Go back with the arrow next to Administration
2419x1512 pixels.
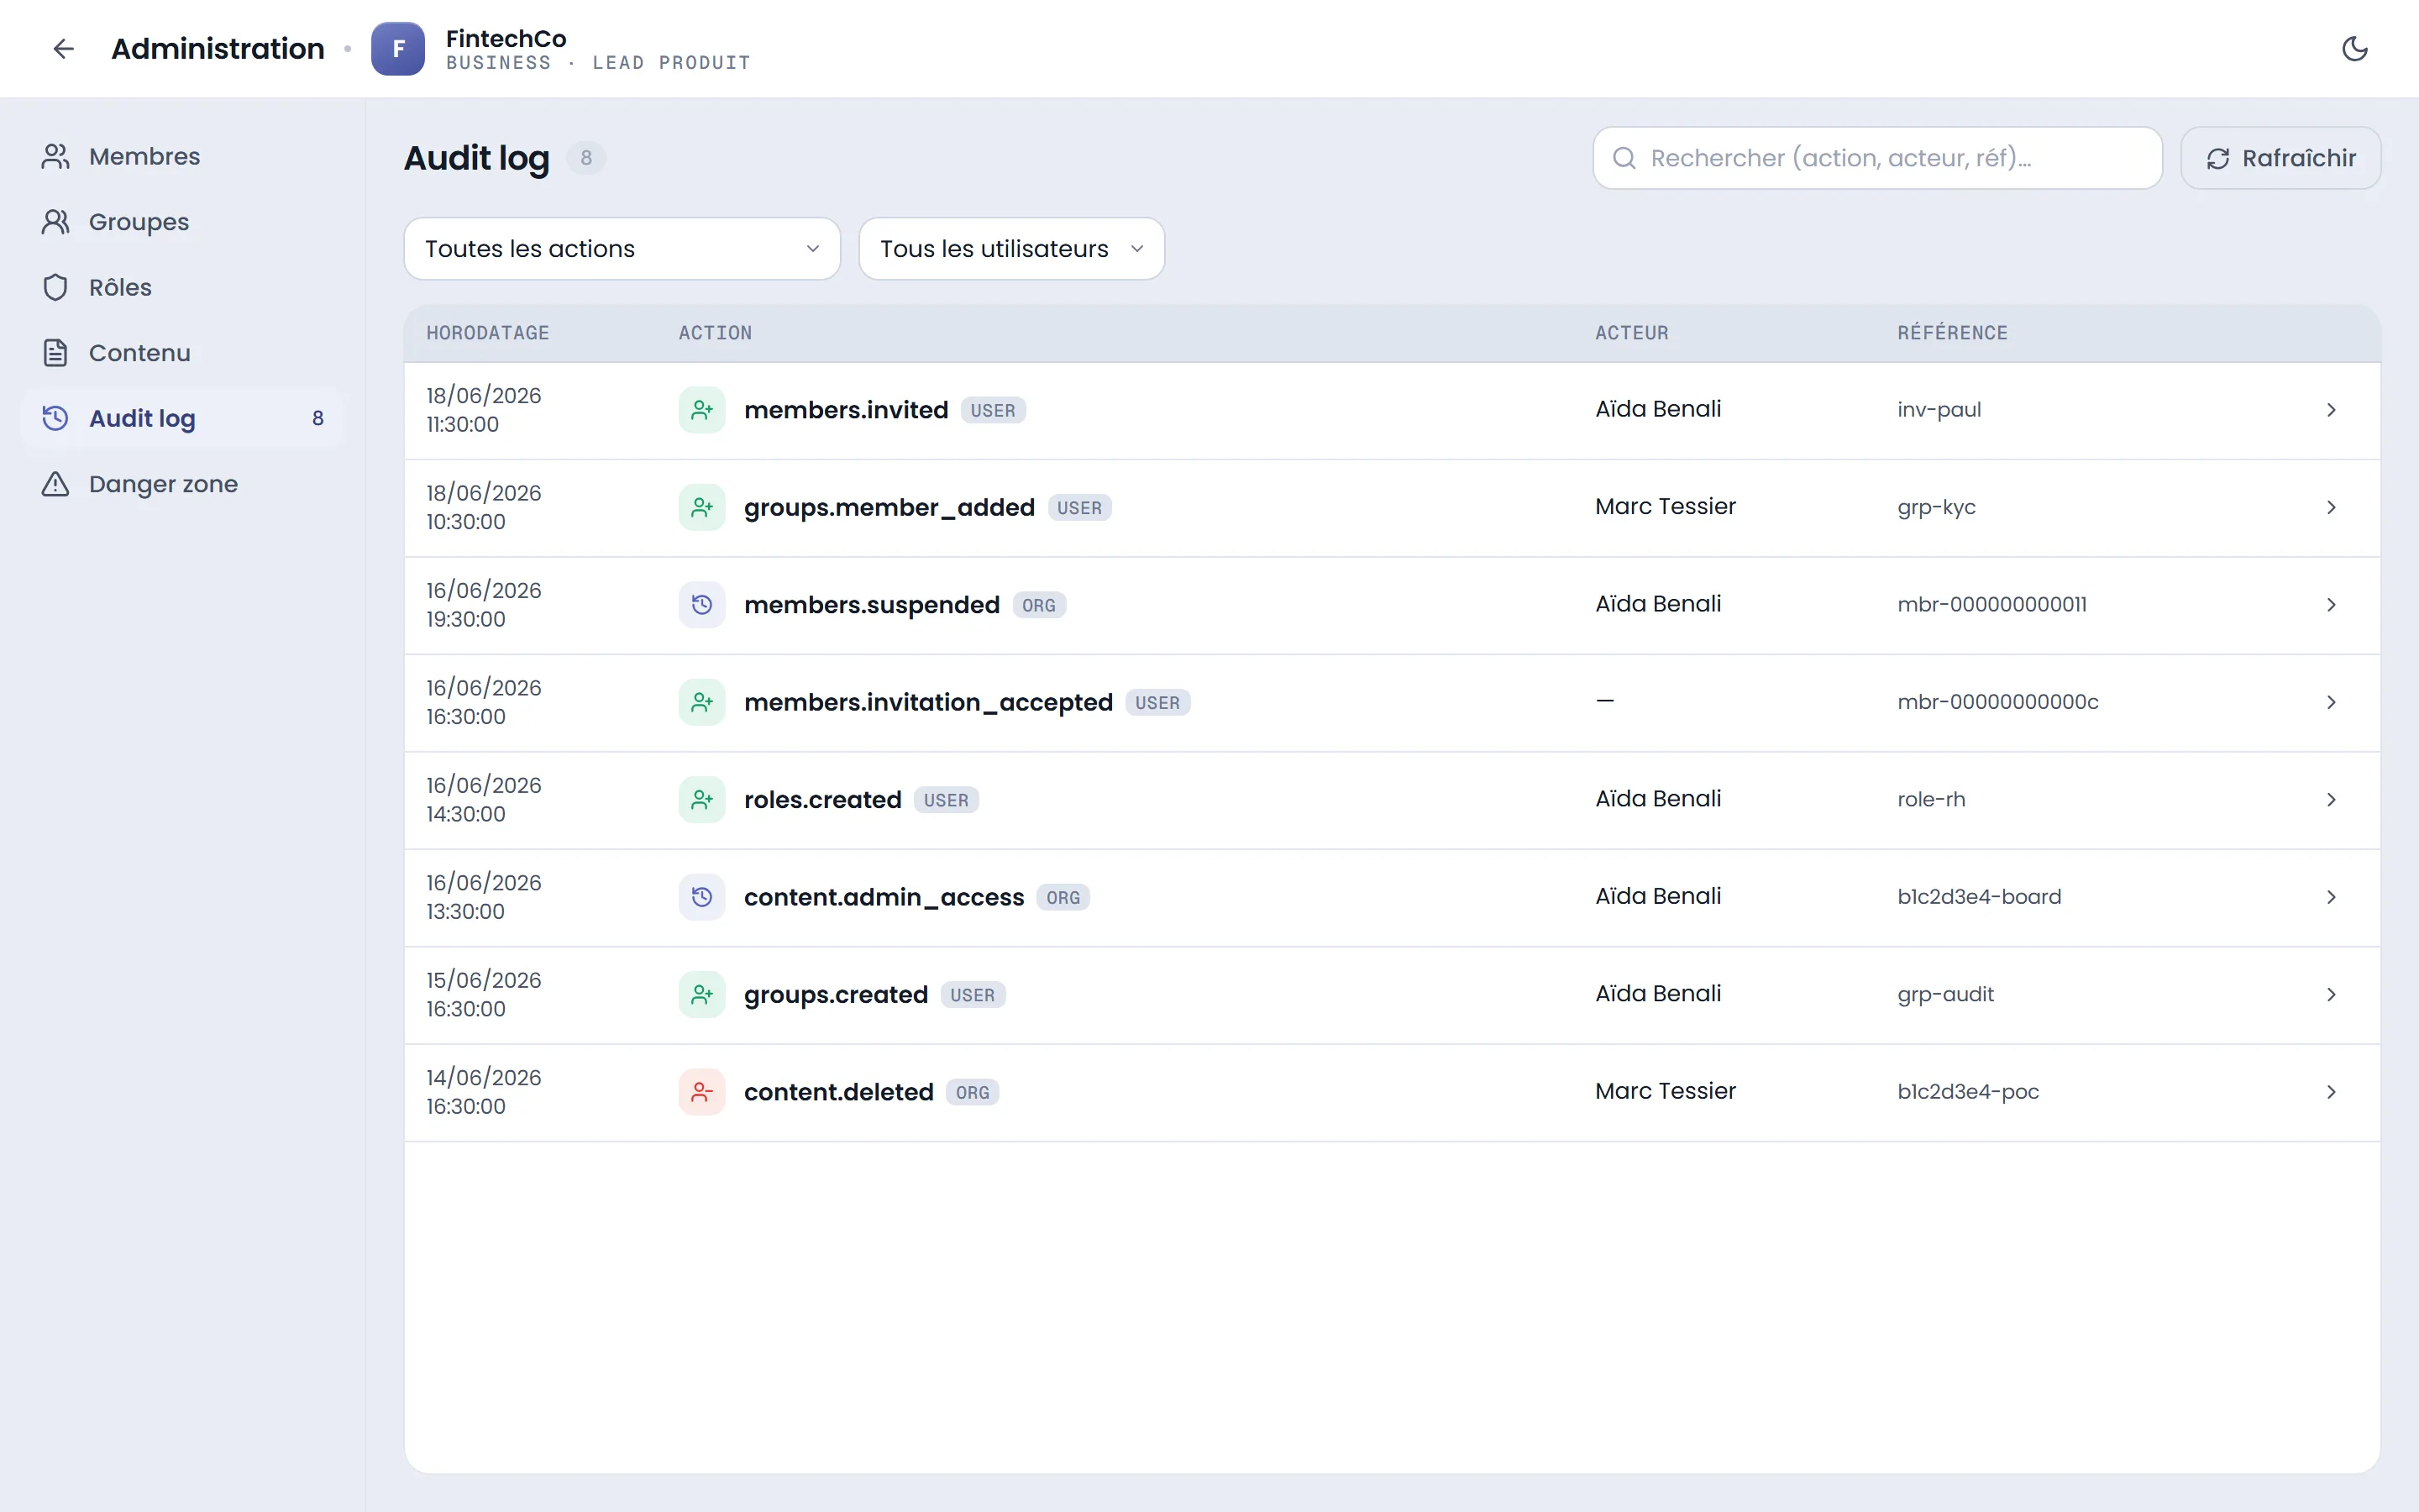(x=64, y=48)
